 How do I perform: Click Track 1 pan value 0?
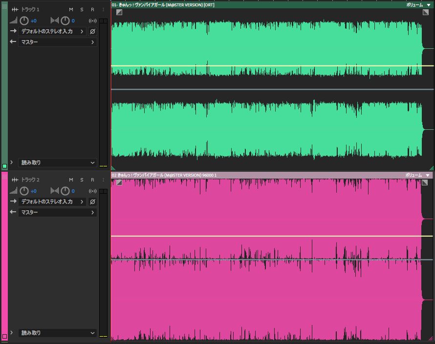(x=73, y=21)
